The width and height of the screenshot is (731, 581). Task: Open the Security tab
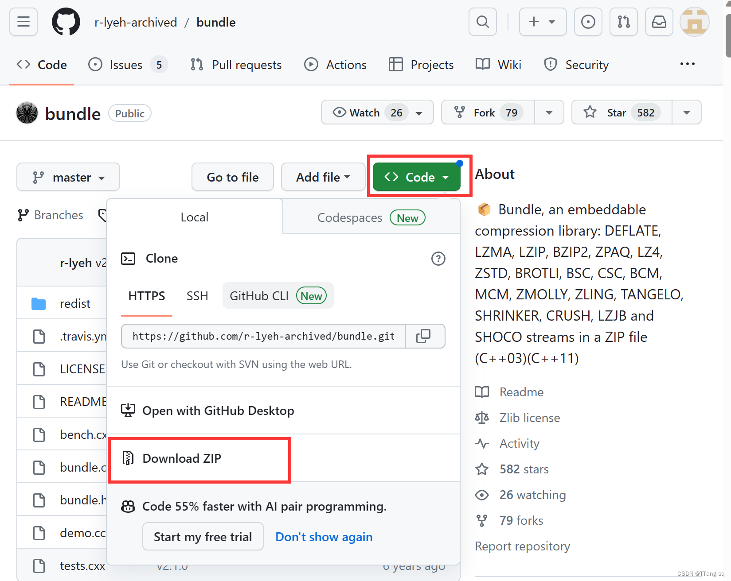576,65
